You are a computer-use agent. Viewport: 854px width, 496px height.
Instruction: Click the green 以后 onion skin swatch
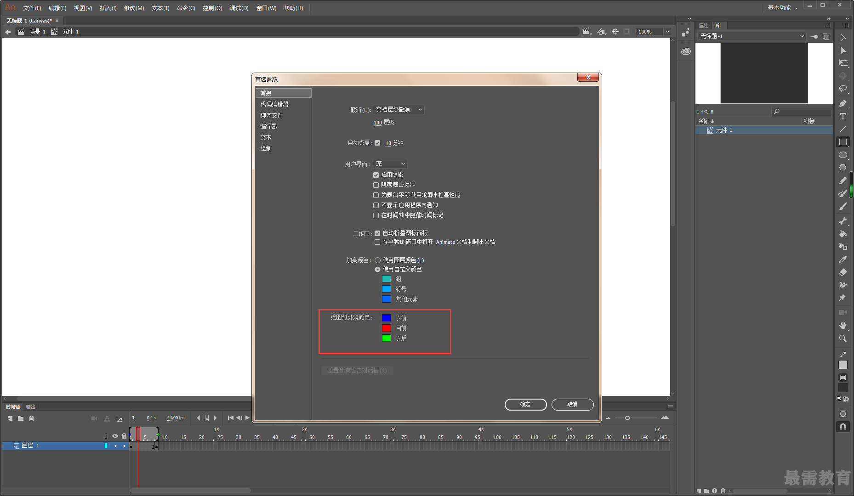(387, 338)
